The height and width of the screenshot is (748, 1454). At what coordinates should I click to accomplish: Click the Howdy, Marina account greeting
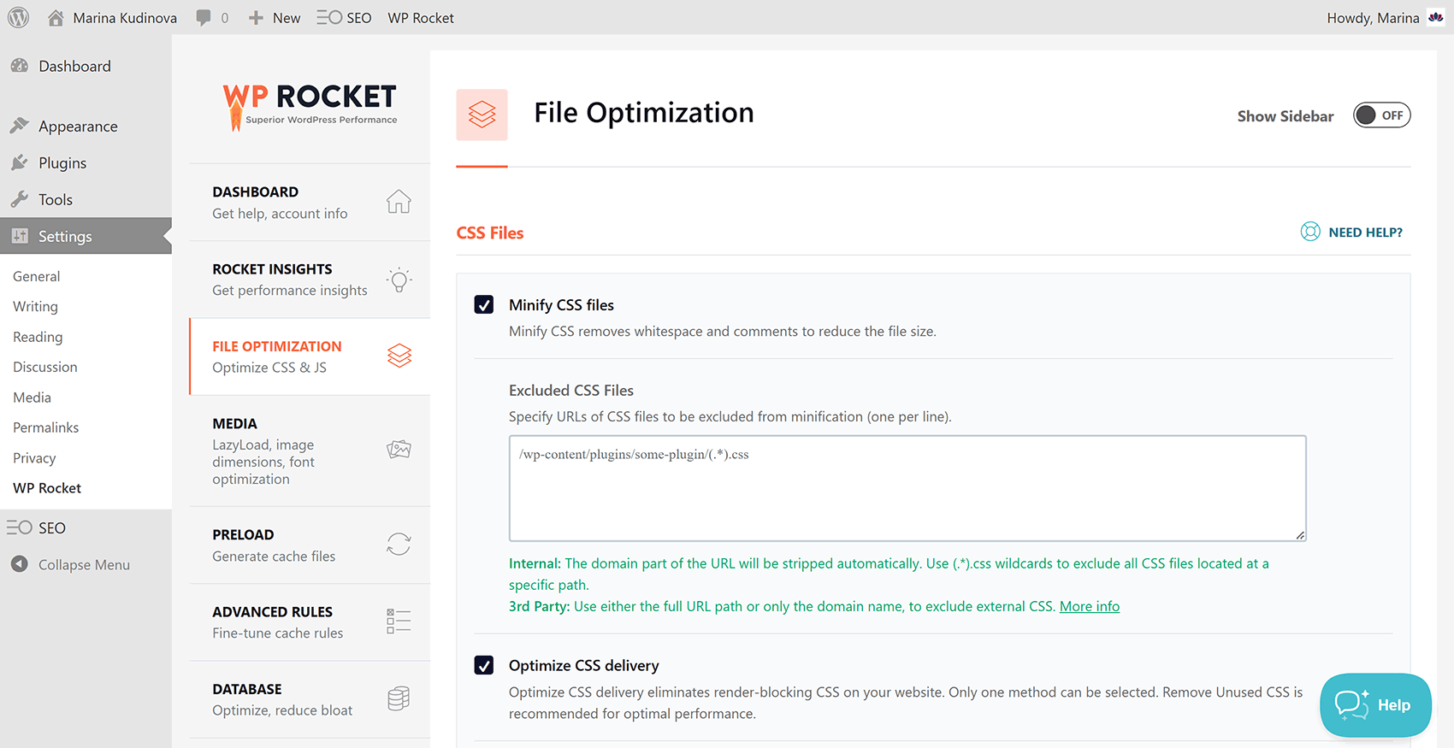1373,18
